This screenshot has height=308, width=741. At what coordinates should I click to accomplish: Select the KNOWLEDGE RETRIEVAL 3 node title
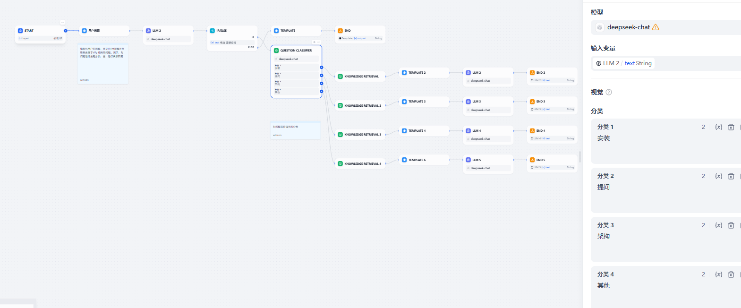(363, 135)
